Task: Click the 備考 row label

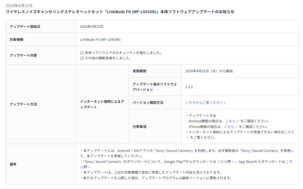Action: [13, 164]
